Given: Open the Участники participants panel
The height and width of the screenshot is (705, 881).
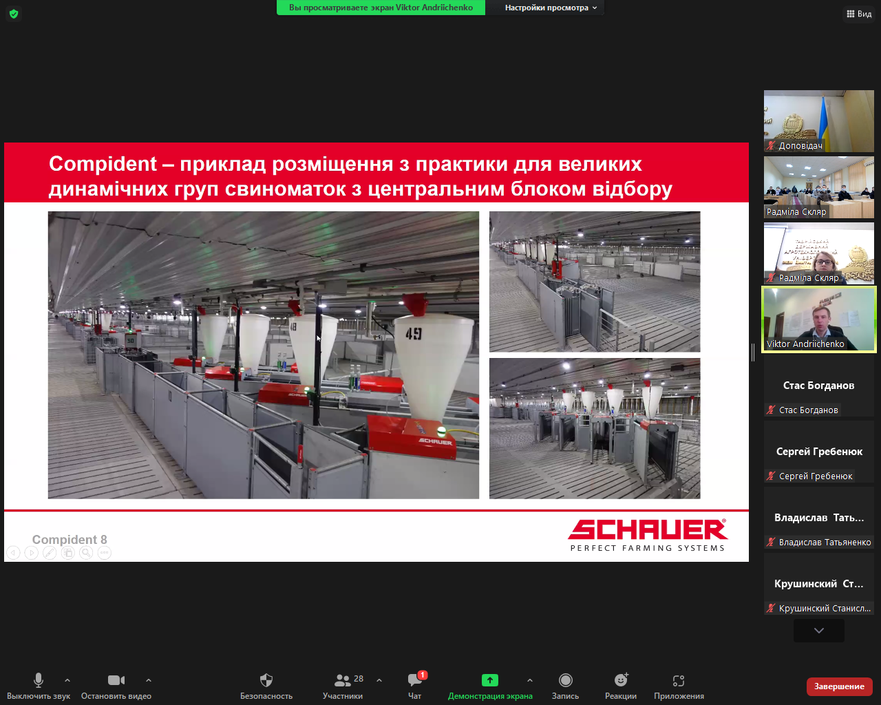Looking at the screenshot, I should pos(343,686).
